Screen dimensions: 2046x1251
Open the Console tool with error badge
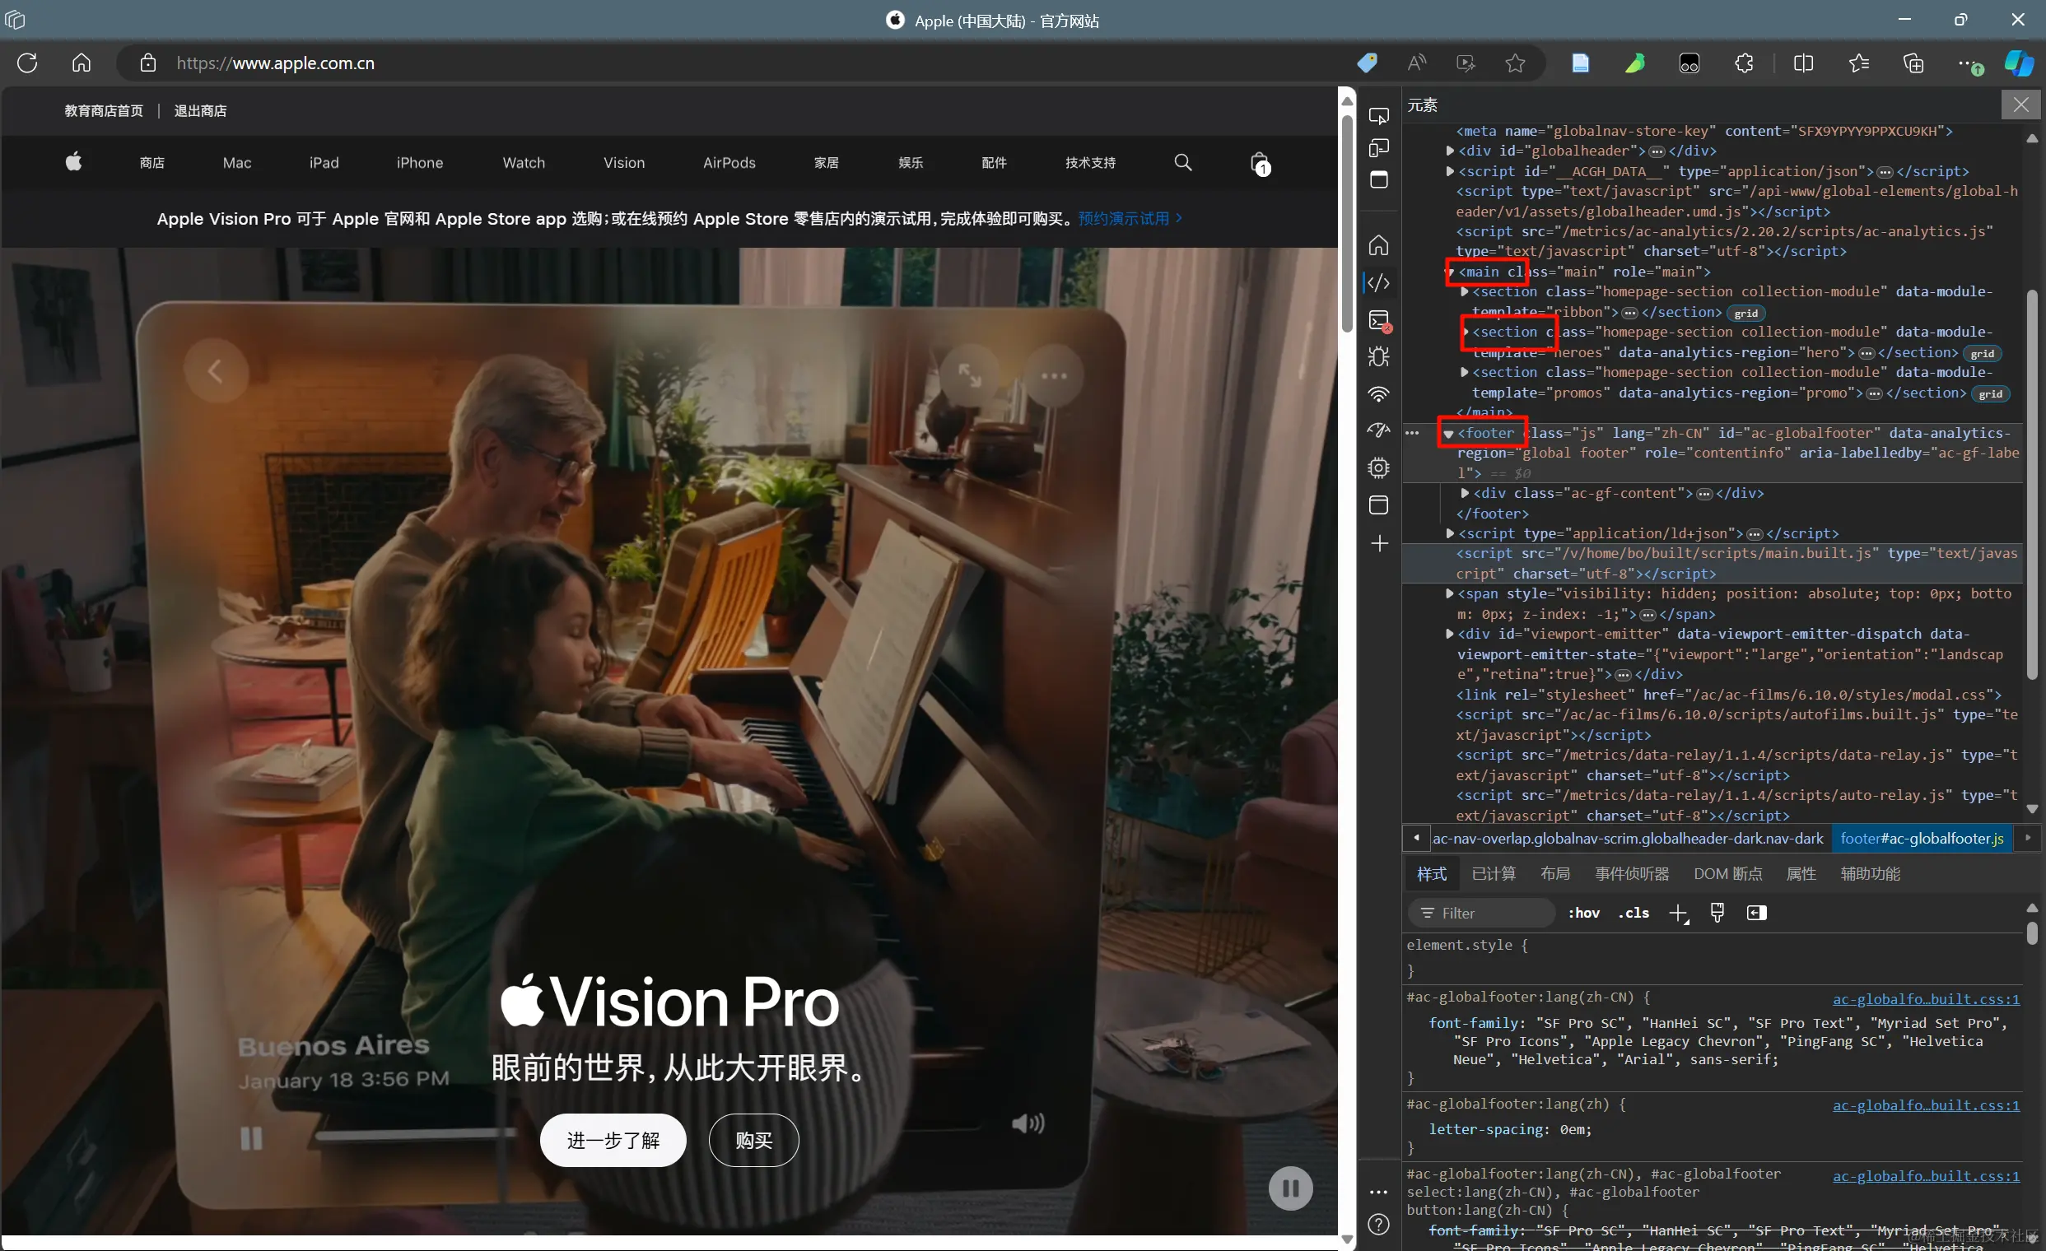pos(1379,320)
